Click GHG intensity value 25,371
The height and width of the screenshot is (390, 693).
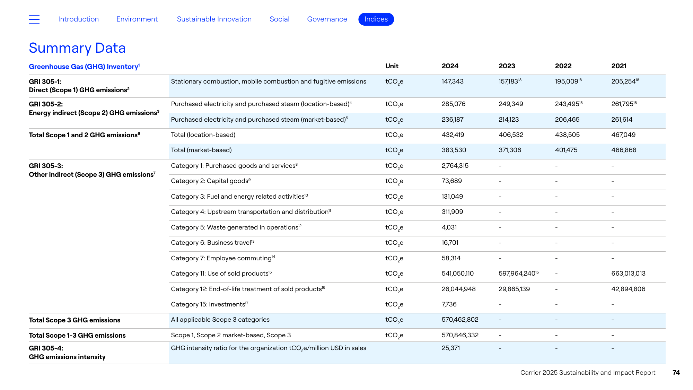tap(451, 348)
